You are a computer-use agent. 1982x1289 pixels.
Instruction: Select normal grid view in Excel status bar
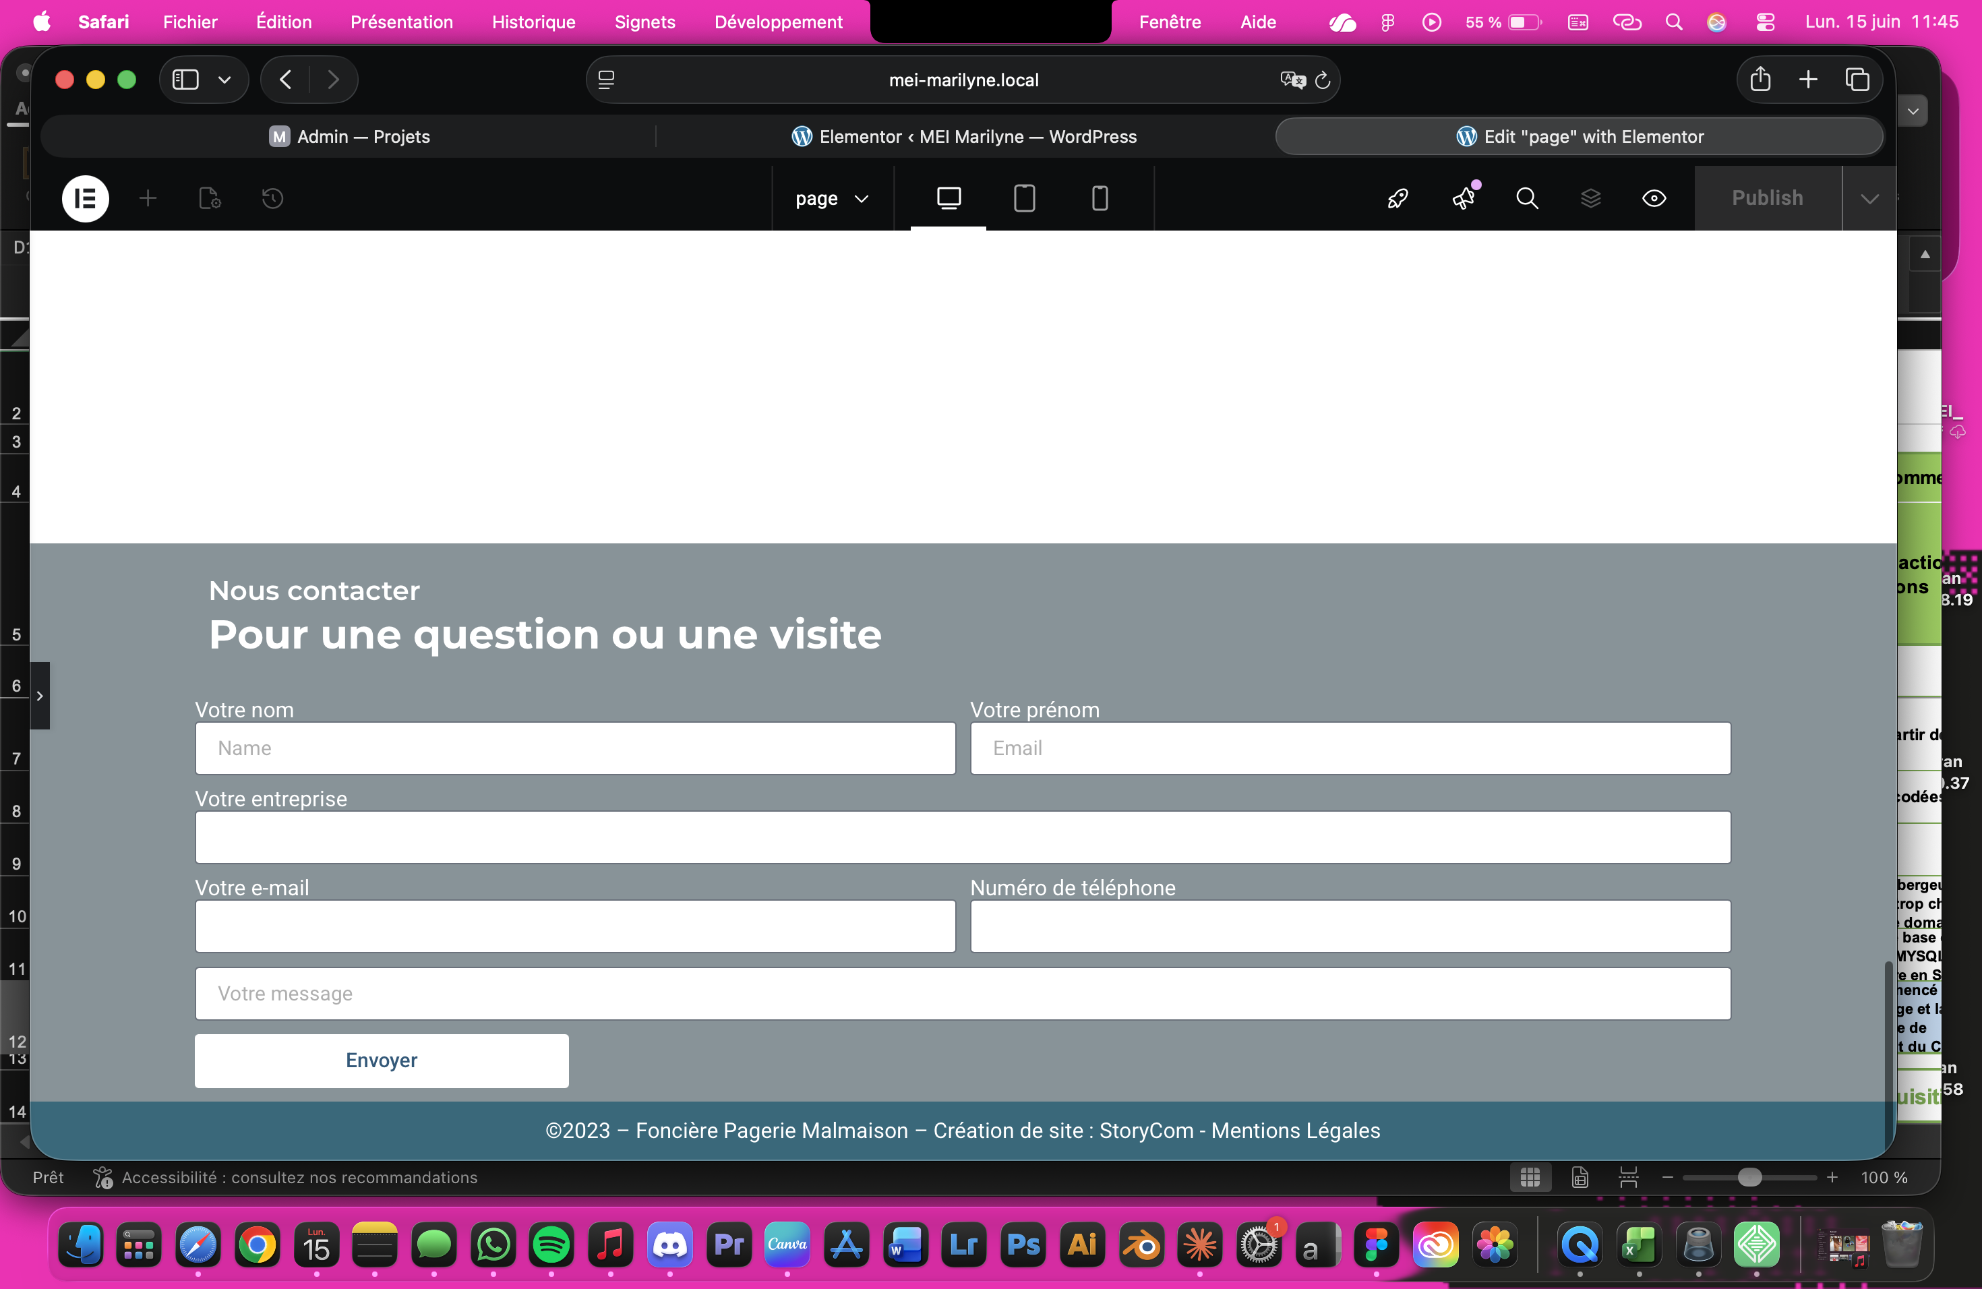(1530, 1177)
